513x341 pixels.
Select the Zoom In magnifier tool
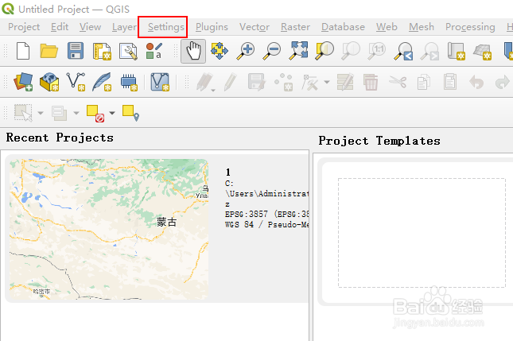[x=246, y=51]
